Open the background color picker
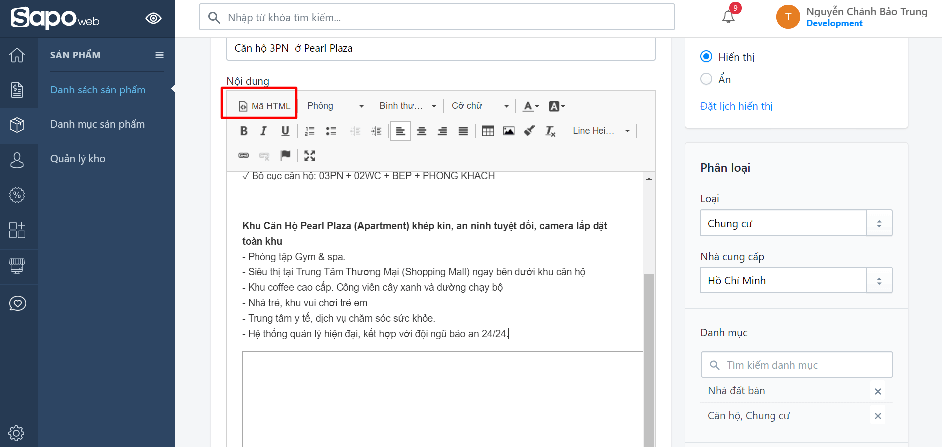 click(x=557, y=106)
